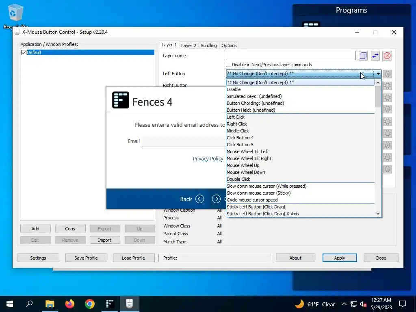Select Mouse Wheel Up entry
Screen dimensions: 416x312
[300, 165]
